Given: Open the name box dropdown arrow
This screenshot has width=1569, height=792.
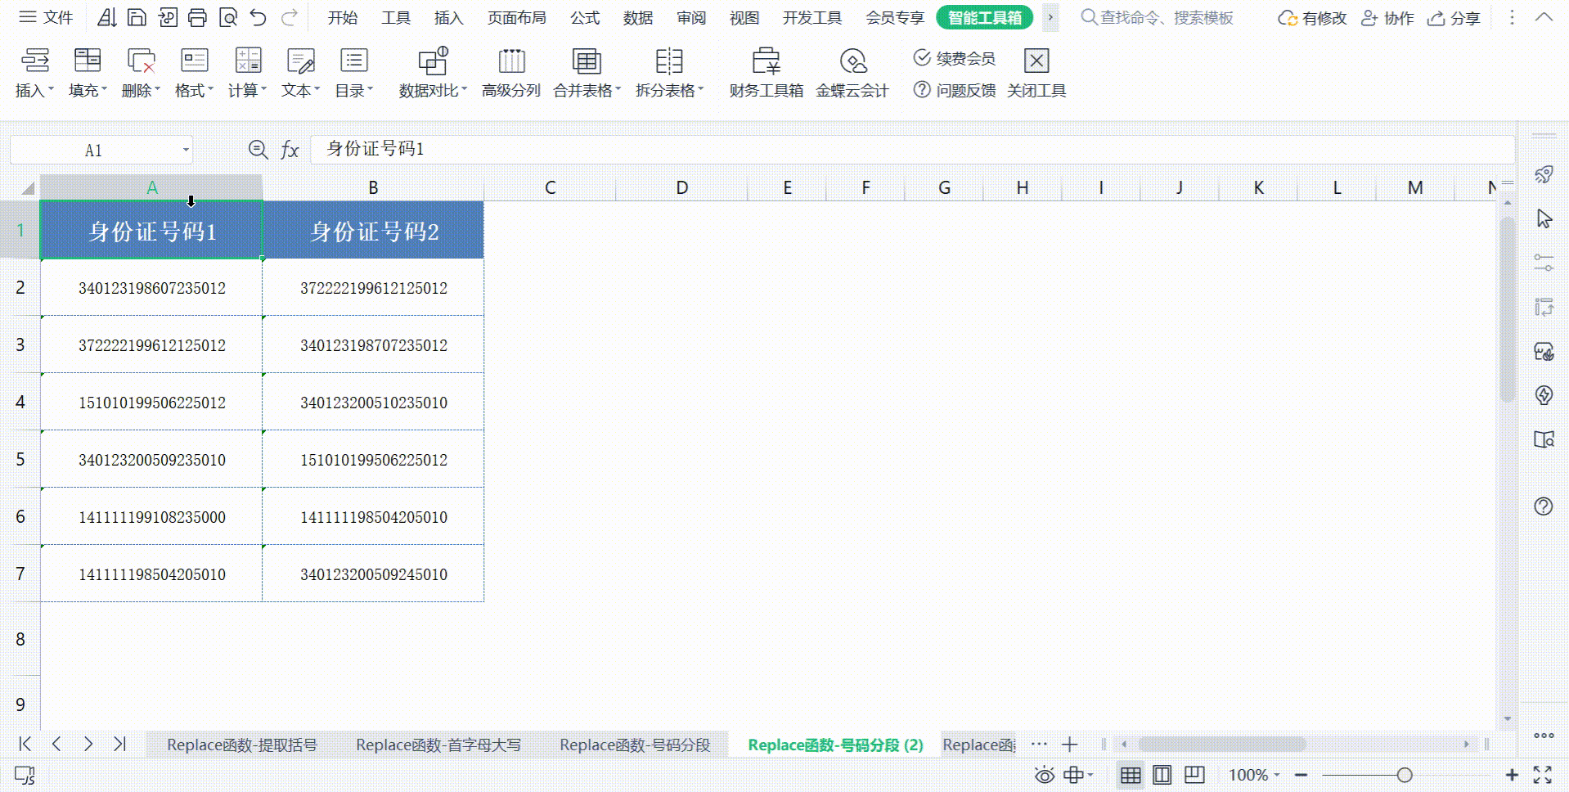Looking at the screenshot, I should click(x=186, y=150).
